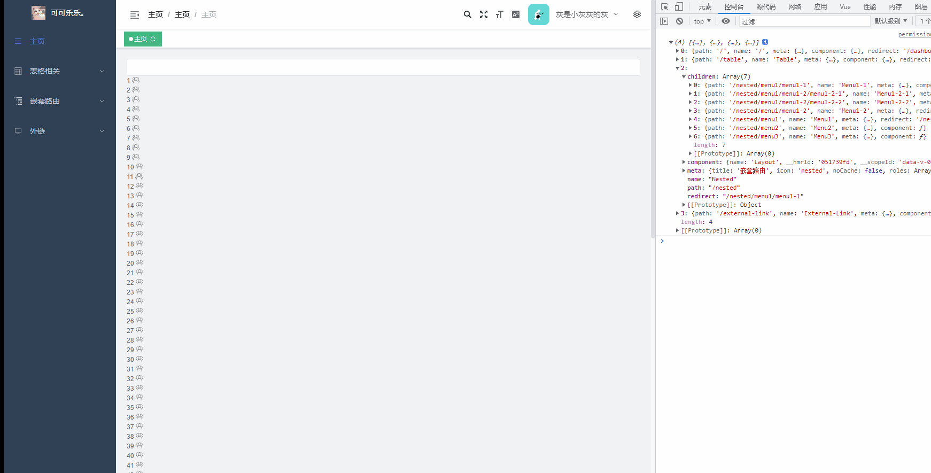This screenshot has height=473, width=931.
Task: Collapse the root (4) array triangle
Action: [x=671, y=42]
